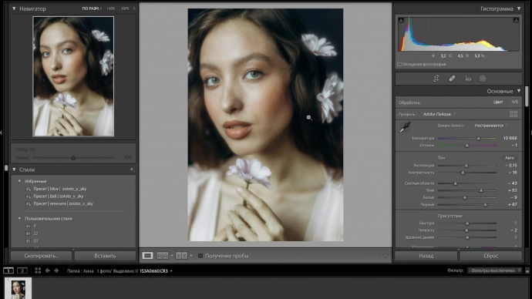The width and height of the screenshot is (532, 299).
Task: Click the Скопировать button
Action: (x=41, y=256)
